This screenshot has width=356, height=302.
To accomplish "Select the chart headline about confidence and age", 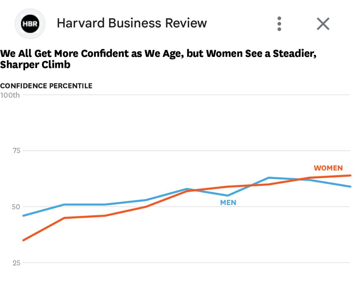I will [x=158, y=59].
